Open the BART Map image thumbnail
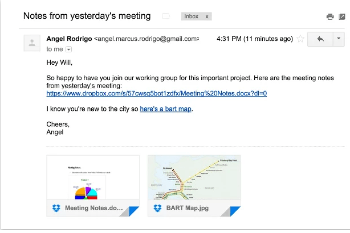Image resolution: width=350 pixels, height=233 pixels. [194, 177]
